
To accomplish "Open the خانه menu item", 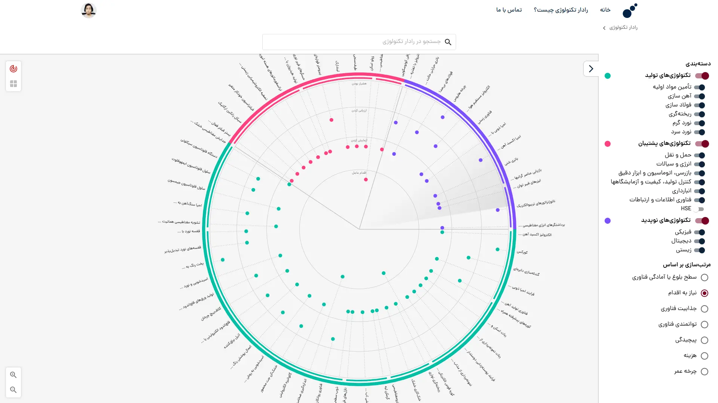I will tap(605, 10).
